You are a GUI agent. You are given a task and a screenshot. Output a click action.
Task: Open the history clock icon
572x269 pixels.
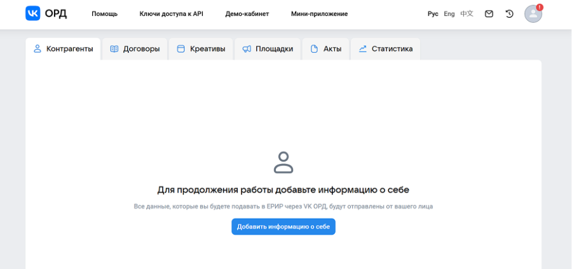click(509, 13)
